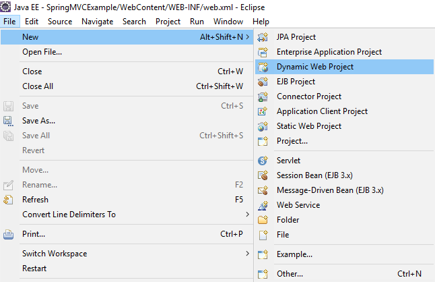This screenshot has width=435, height=282.
Task: Select the Servlet label text
Action: 288,161
